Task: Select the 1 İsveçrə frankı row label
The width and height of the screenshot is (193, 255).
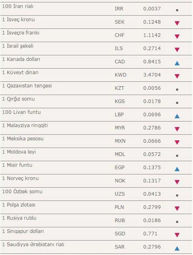Action: [x=21, y=33]
